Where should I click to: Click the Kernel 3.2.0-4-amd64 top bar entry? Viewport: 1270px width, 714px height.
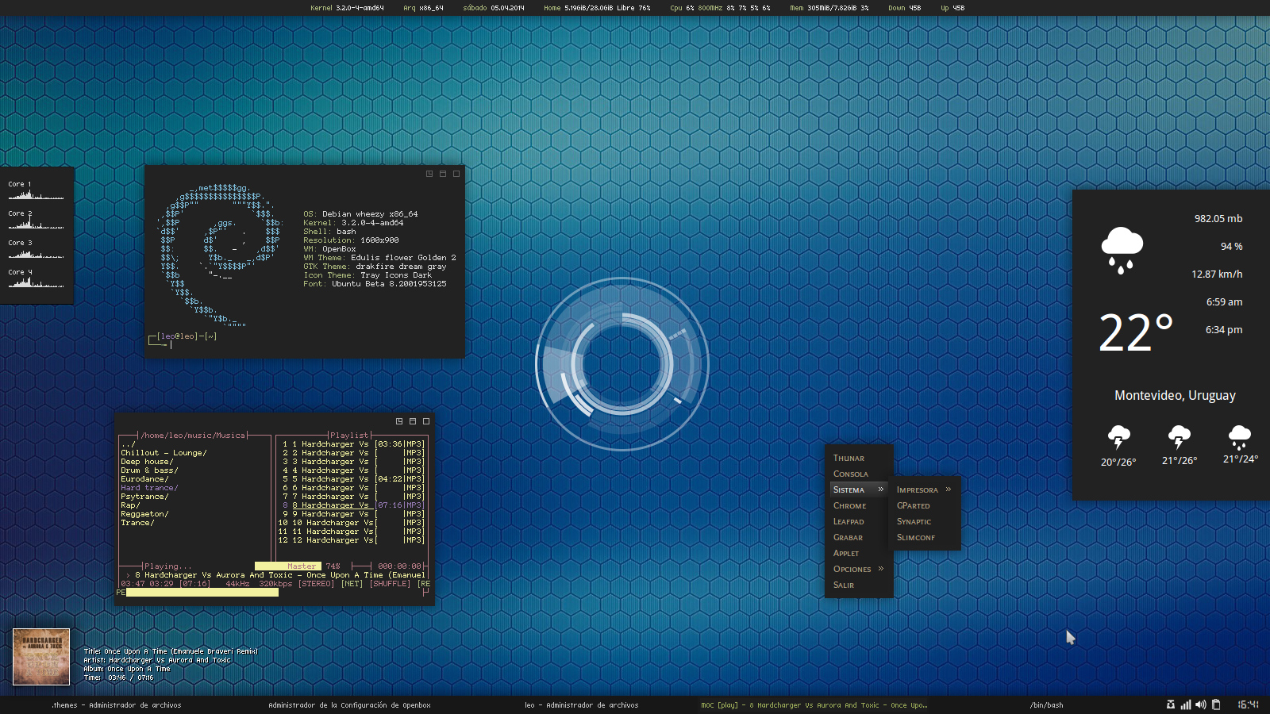pos(347,8)
